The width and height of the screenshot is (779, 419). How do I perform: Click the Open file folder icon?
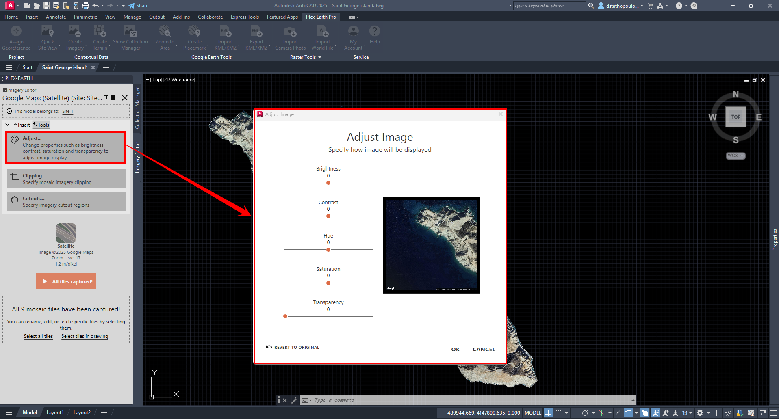tap(37, 6)
